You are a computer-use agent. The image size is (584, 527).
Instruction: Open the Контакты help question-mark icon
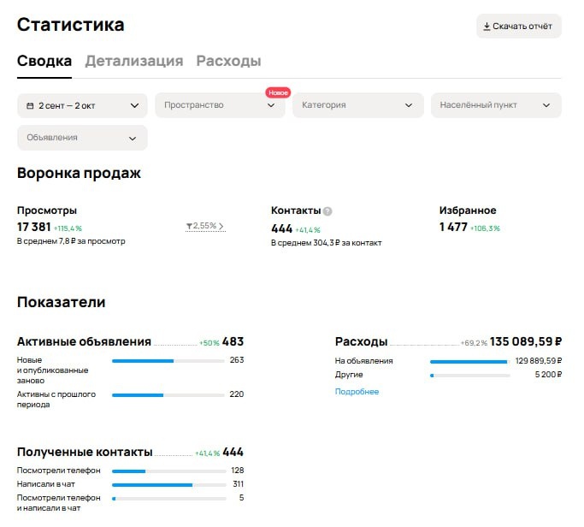[x=327, y=211]
